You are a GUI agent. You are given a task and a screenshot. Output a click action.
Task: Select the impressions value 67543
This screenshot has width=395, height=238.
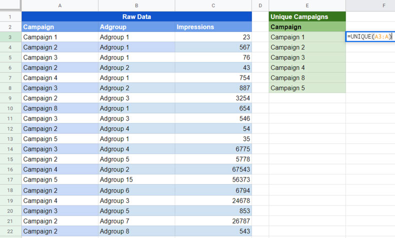pos(213,169)
